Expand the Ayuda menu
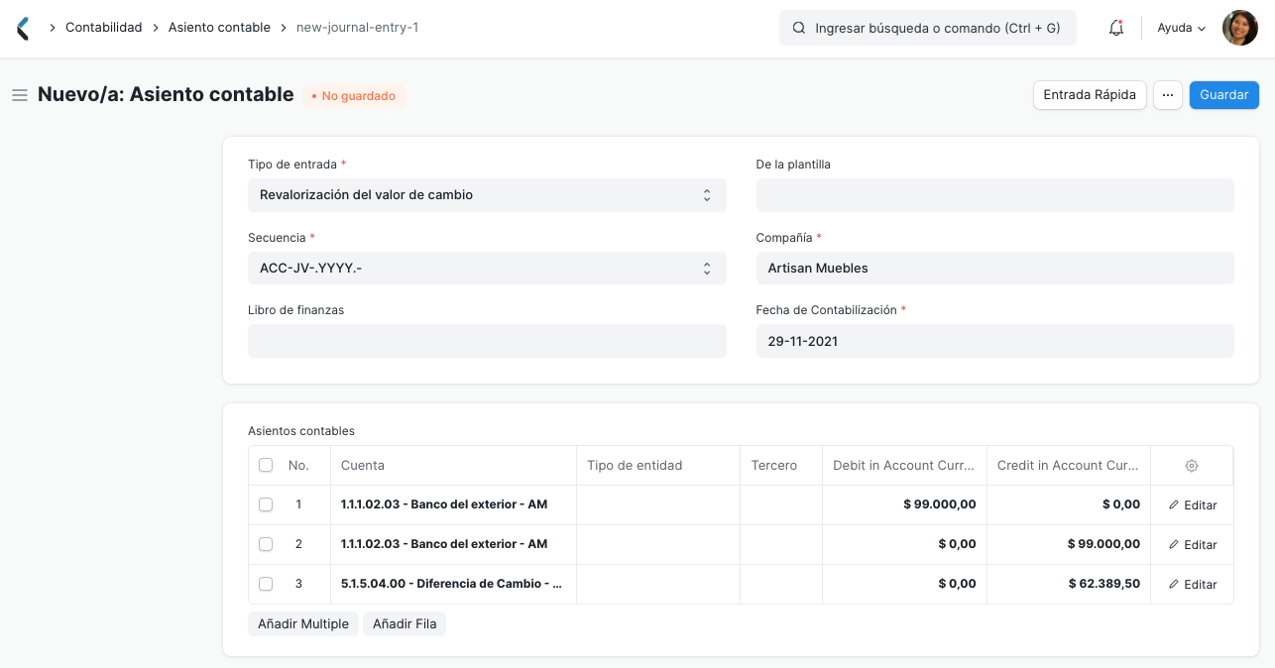This screenshot has height=668, width=1275. [1182, 28]
